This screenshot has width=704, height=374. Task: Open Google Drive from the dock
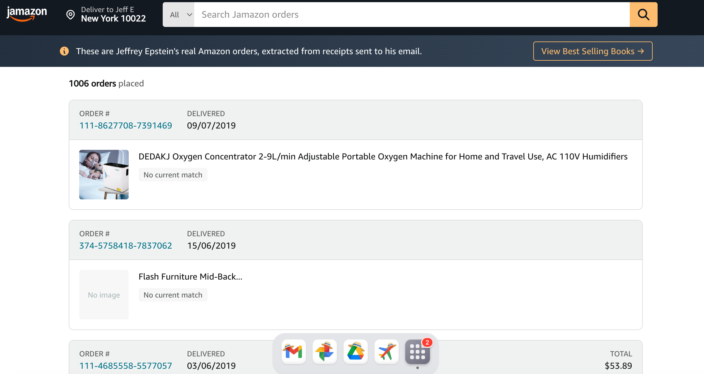[356, 352]
